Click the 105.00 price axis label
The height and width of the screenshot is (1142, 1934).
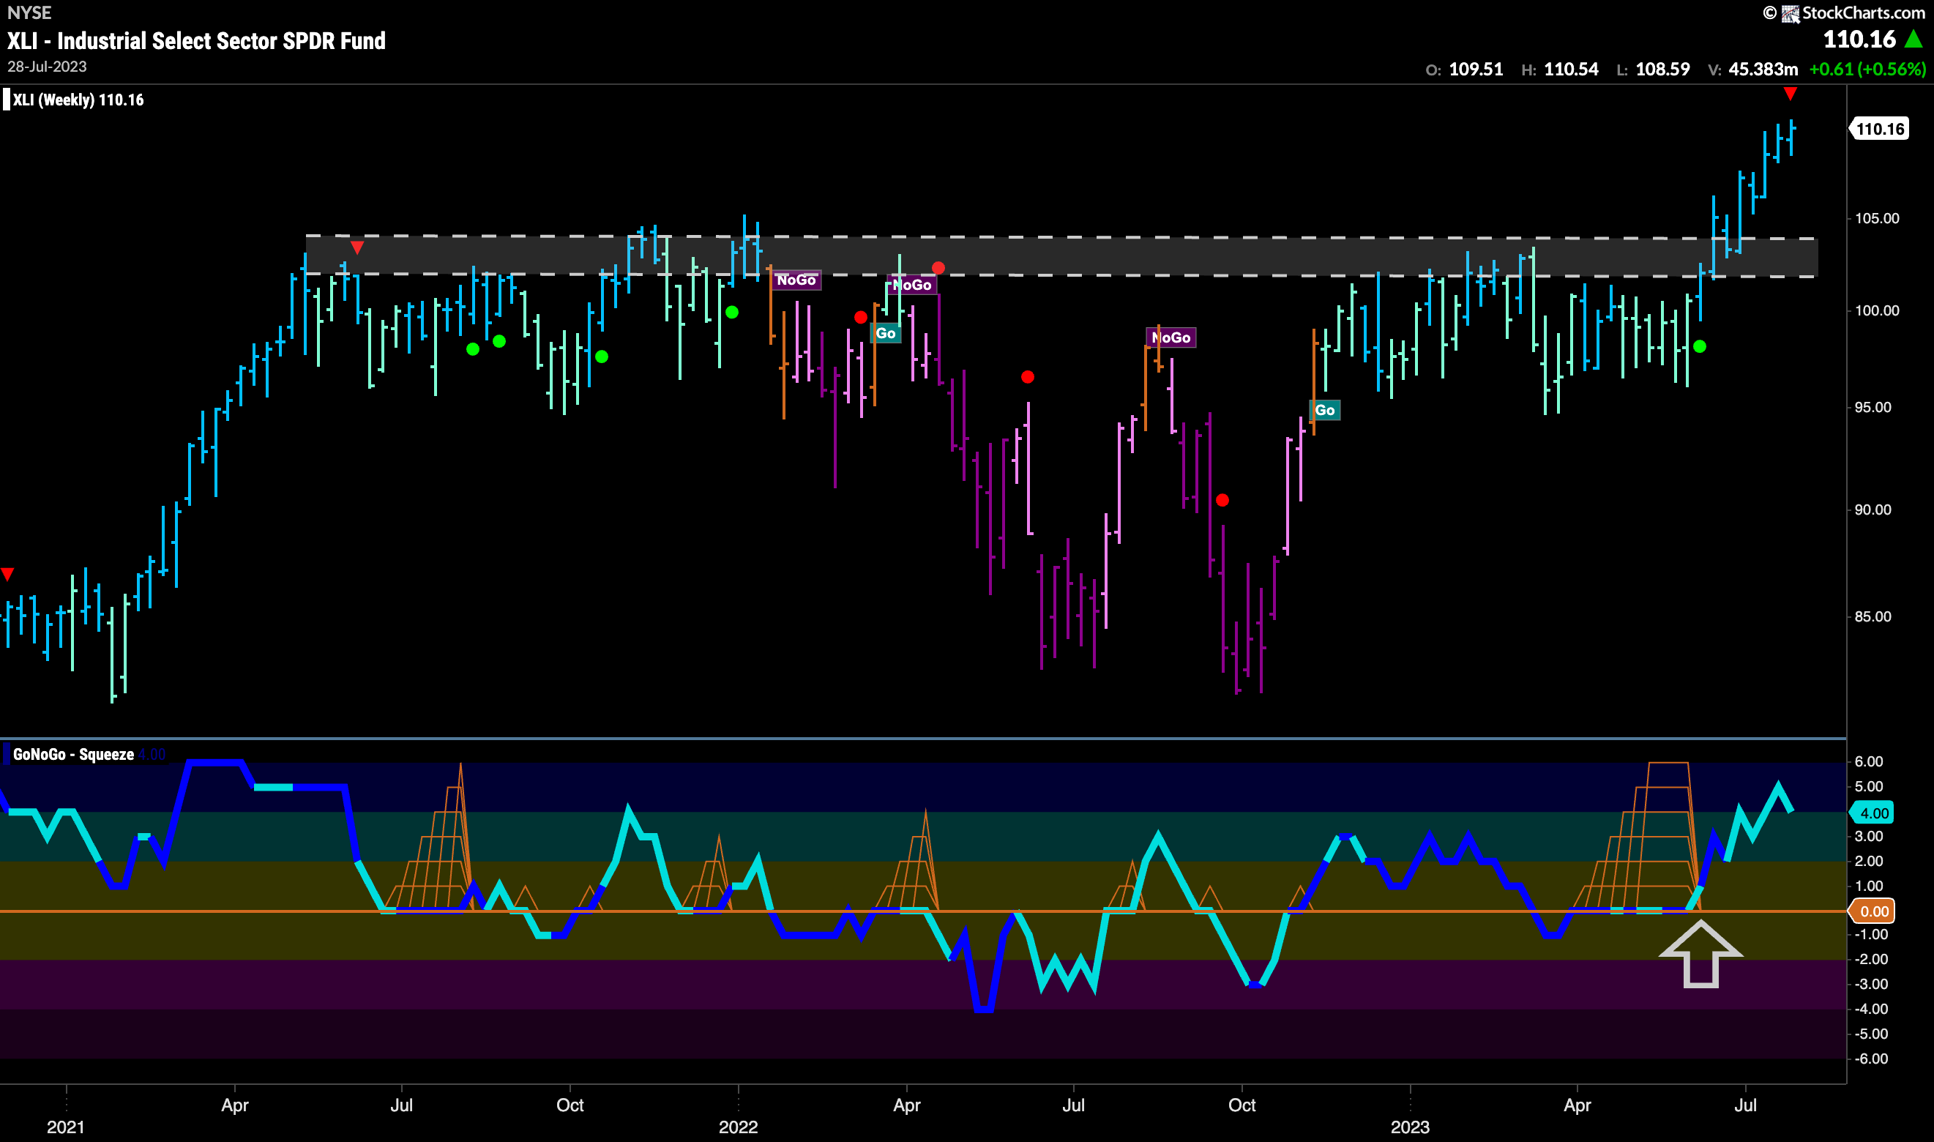tap(1877, 219)
